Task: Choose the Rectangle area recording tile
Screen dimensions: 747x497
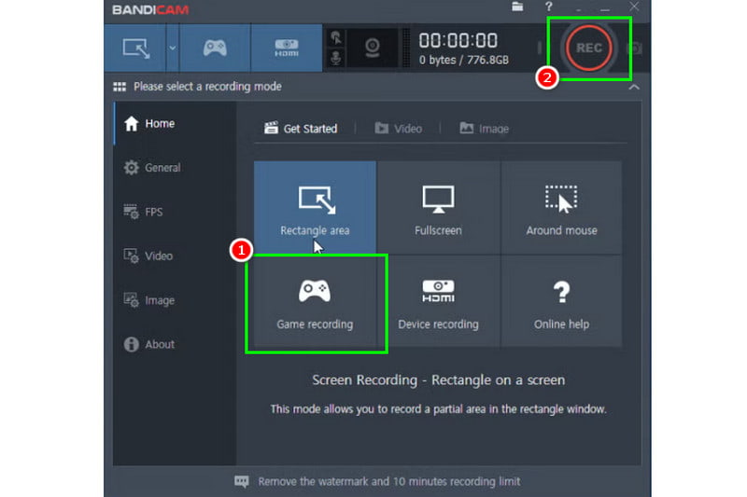Action: click(x=315, y=207)
